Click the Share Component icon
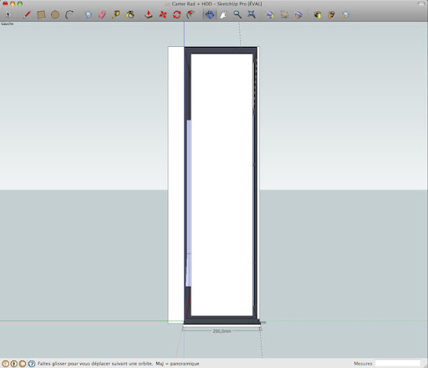The height and width of the screenshot is (368, 428). pyautogui.click(x=345, y=14)
